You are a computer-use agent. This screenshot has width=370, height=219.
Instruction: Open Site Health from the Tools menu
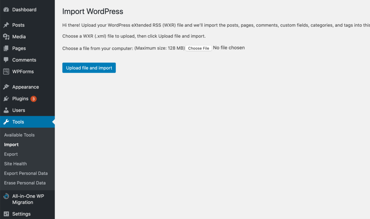tap(15, 163)
